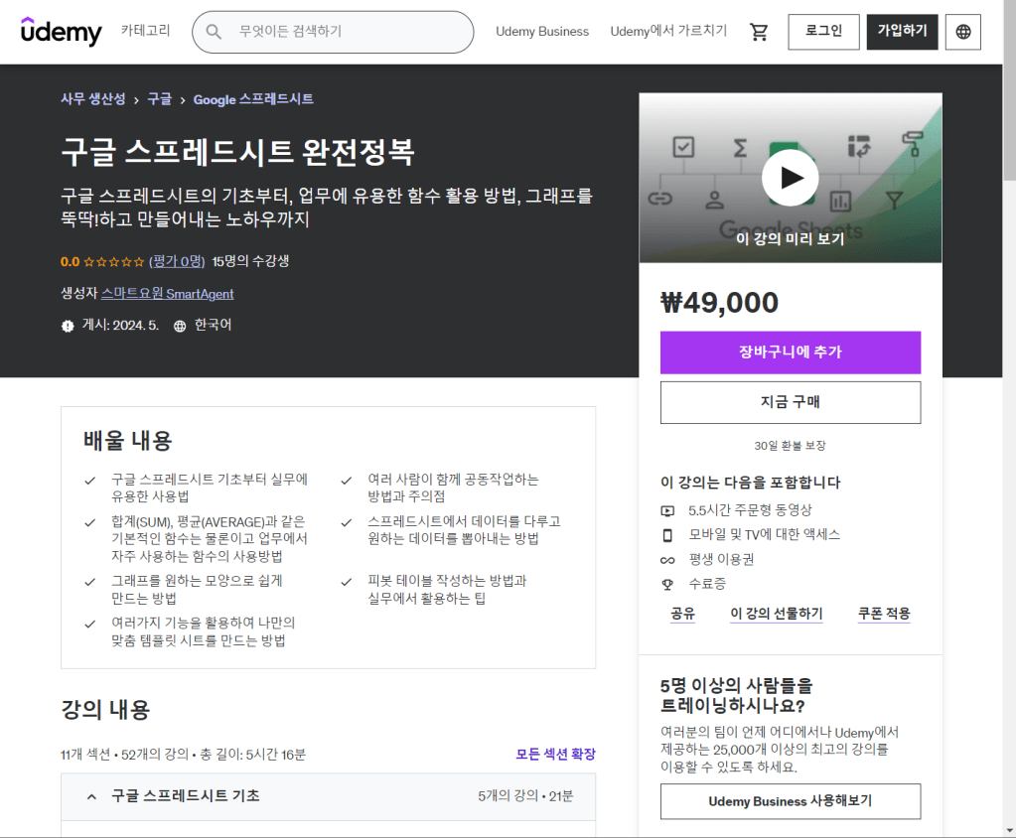The width and height of the screenshot is (1016, 838).
Task: Click the globe language selector icon
Action: pos(962,32)
